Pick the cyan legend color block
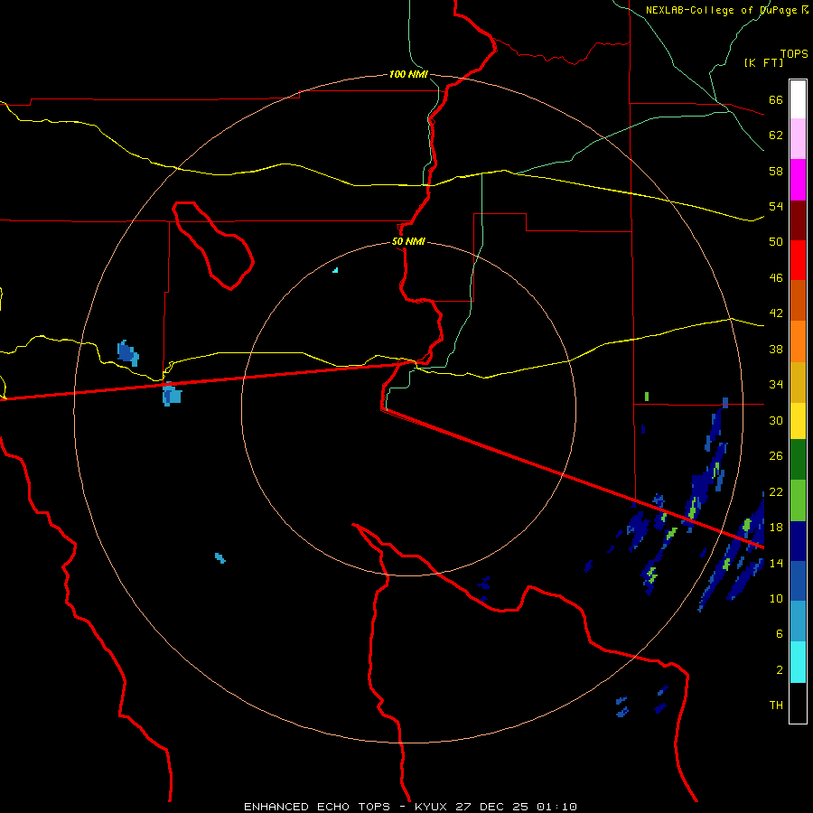Screen dimensions: 813x813 click(798, 662)
